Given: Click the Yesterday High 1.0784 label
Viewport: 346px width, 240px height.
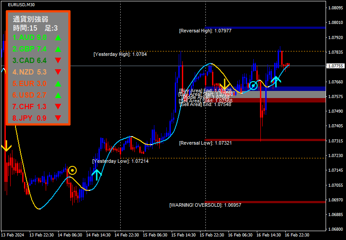Looking at the screenshot, I should 120,54.
